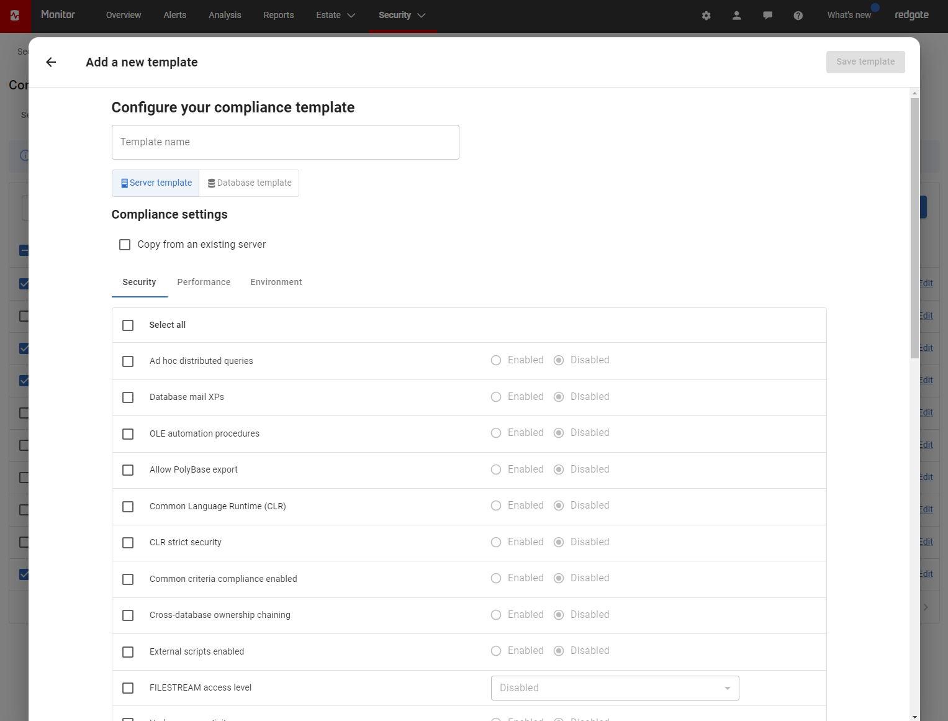Check Allow PolyBase export checkbox
The height and width of the screenshot is (721, 948).
pyautogui.click(x=128, y=470)
